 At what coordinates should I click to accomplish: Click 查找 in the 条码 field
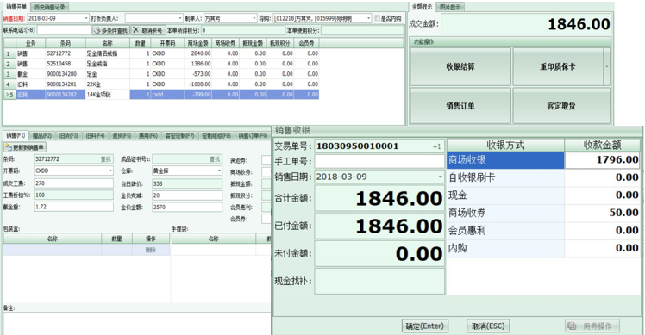coord(106,159)
